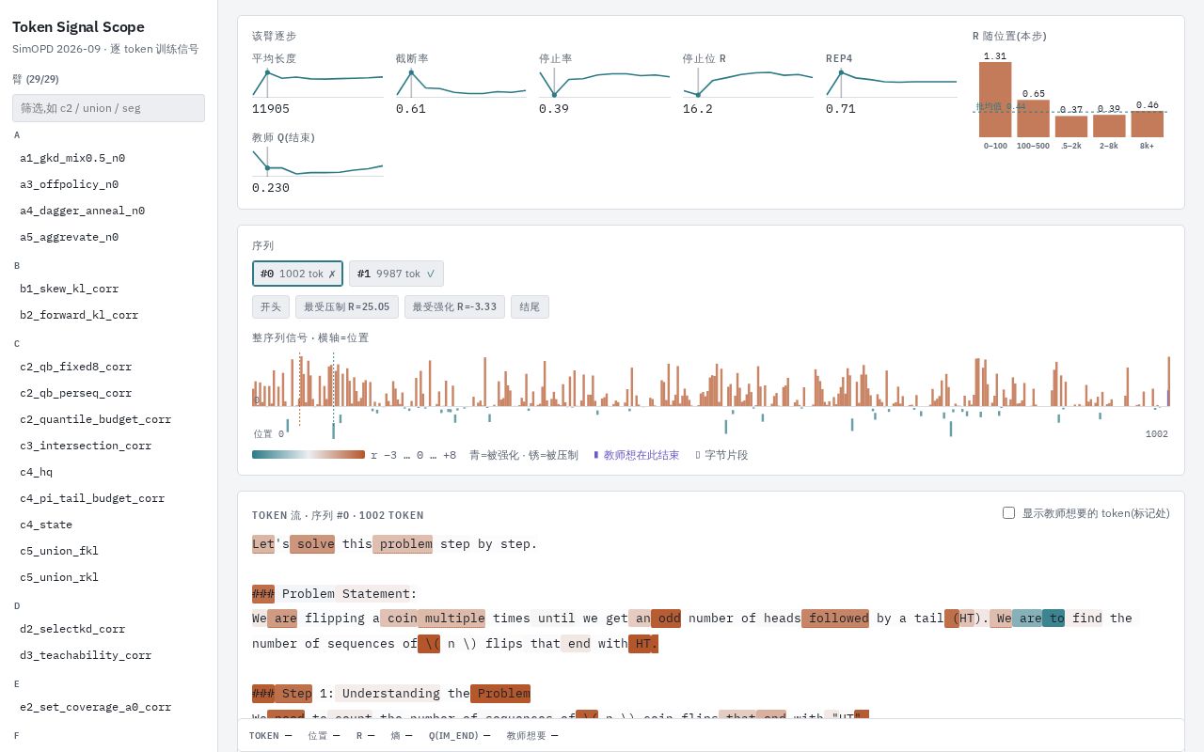Jump to most suppressed token R=25.05
Image resolution: width=1204 pixels, height=752 pixels.
(x=347, y=306)
